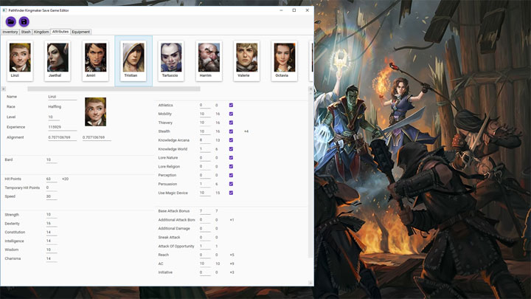Pick the Tartuccio character card

(171, 60)
